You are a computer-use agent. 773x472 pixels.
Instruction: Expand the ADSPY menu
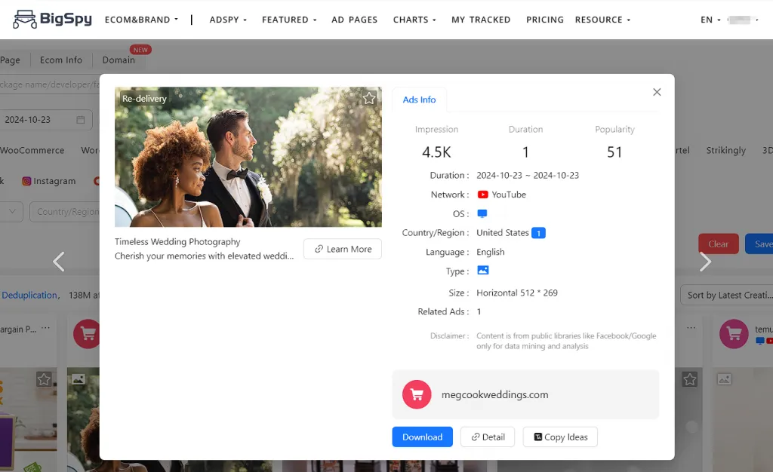point(228,20)
